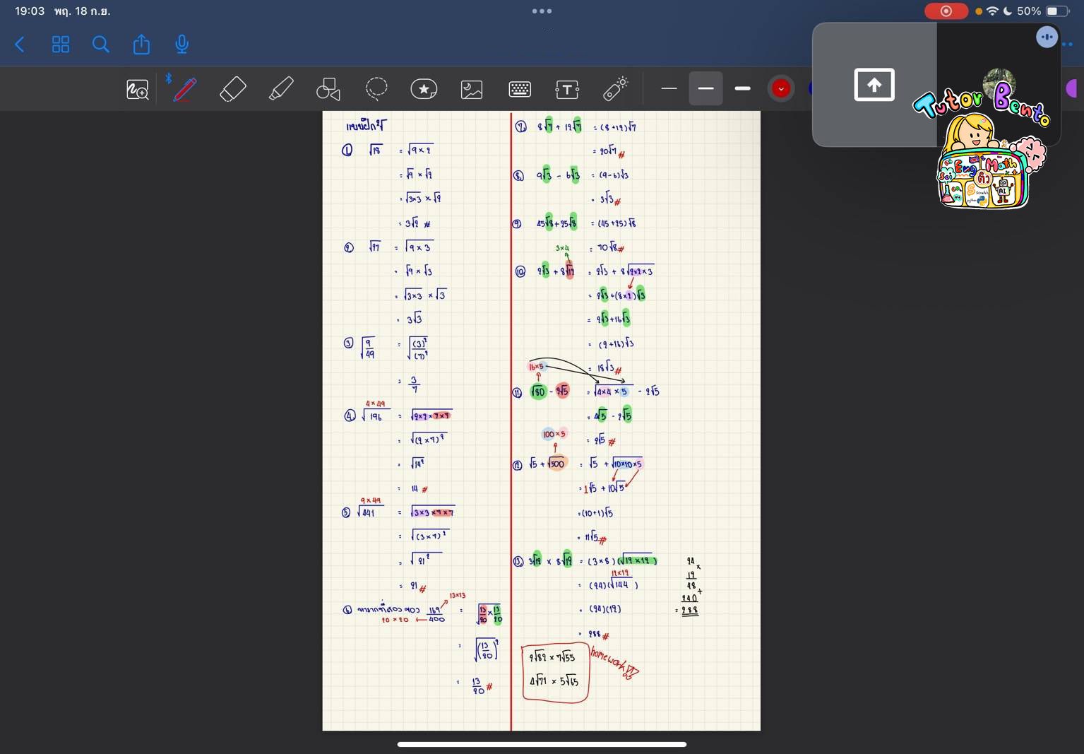1084x754 pixels.
Task: Open the Elements sticker tool
Action: pyautogui.click(x=424, y=89)
